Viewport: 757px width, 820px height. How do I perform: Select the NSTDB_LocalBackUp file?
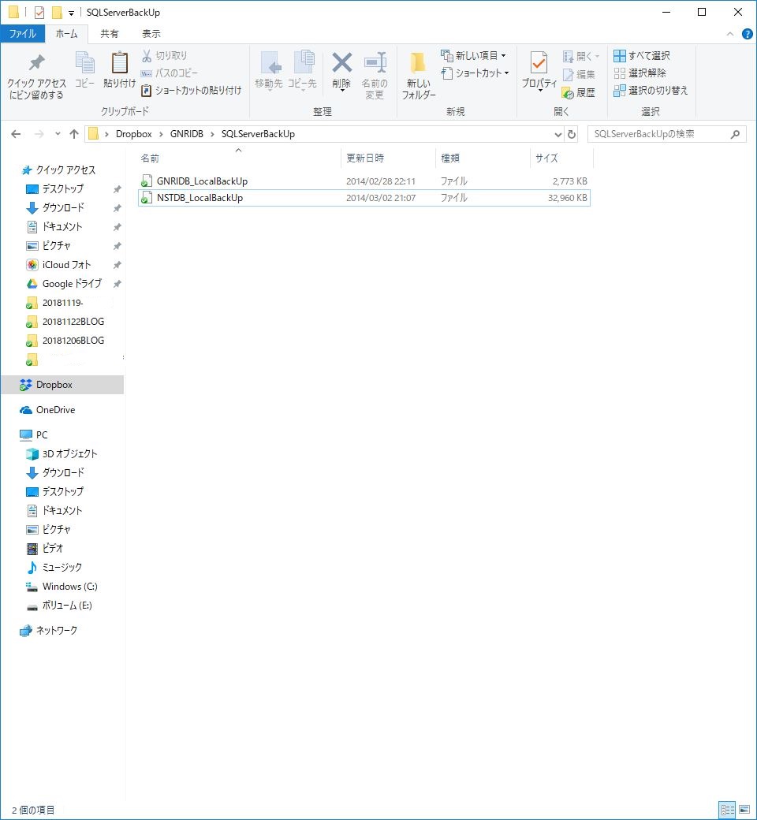[200, 198]
